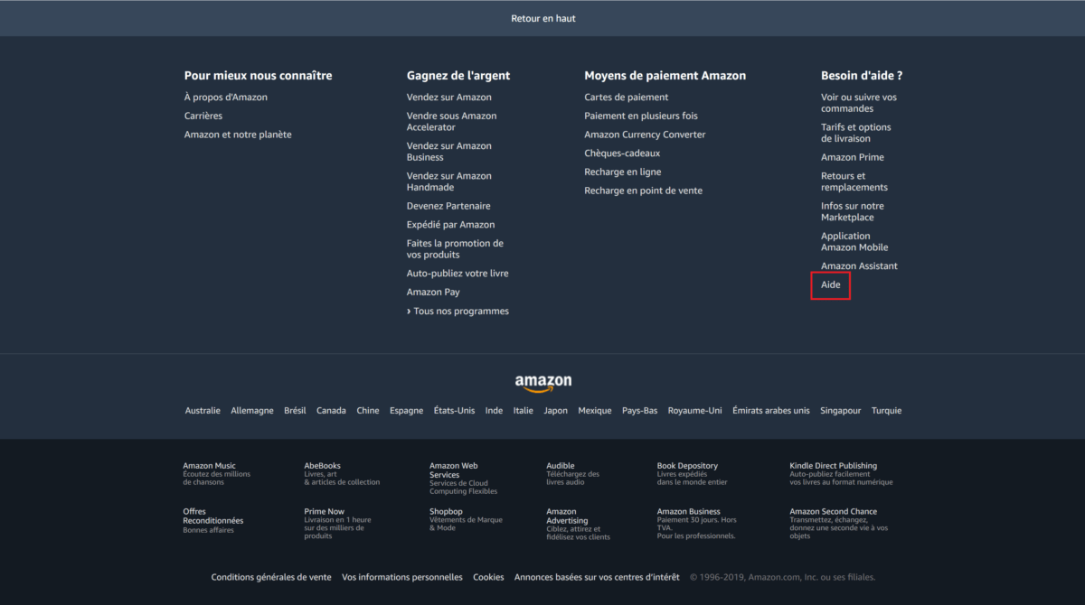Select the Turquie country link
The width and height of the screenshot is (1085, 605).
coord(886,410)
